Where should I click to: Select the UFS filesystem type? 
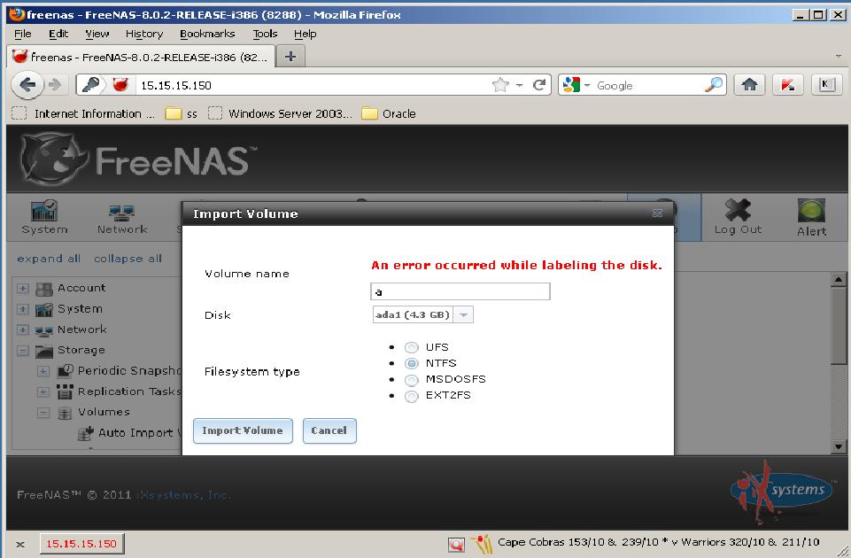412,347
